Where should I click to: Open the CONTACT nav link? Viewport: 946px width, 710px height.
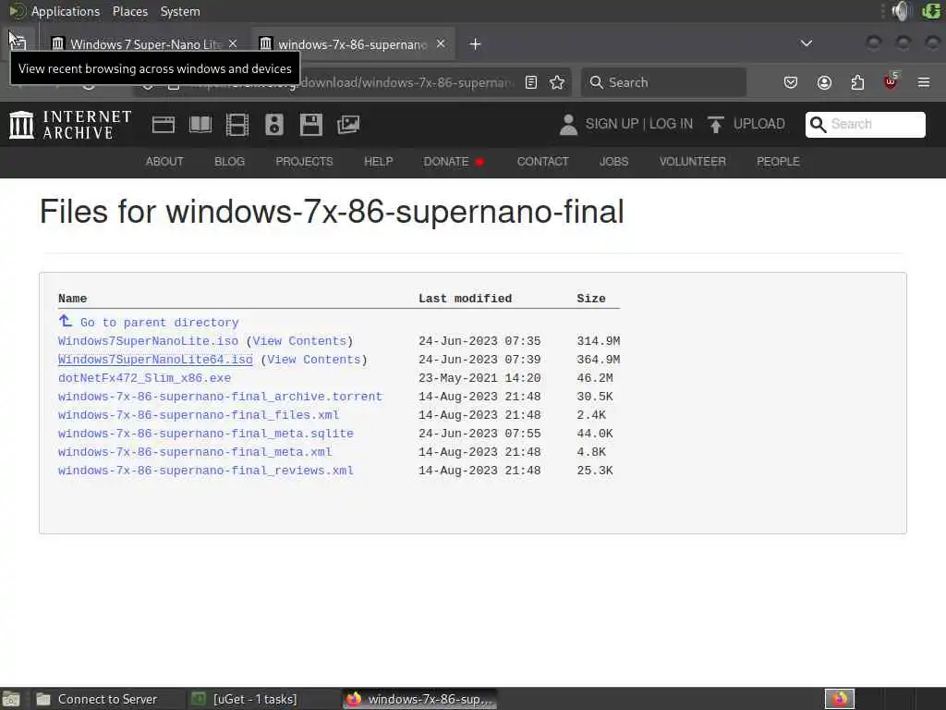[x=542, y=161]
